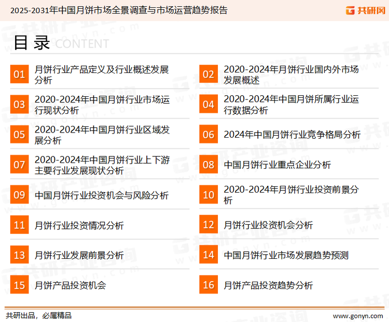The image size is (389, 322).
Task: Open chapter 2020-2024年中国月饼行业区域发展分析
Action: 102,135
